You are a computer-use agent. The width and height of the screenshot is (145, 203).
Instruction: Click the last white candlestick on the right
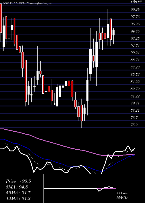[x=114, y=33]
